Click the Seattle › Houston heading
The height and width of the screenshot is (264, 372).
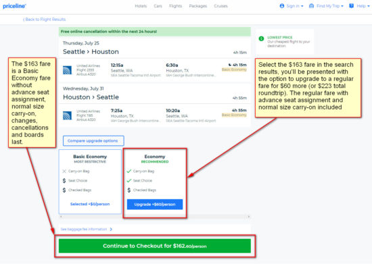click(x=91, y=52)
